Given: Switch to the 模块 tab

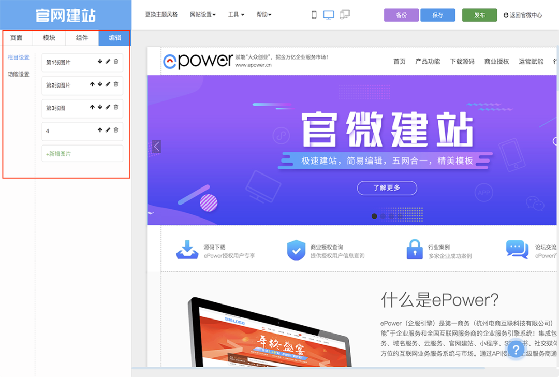Looking at the screenshot, I should 49,38.
